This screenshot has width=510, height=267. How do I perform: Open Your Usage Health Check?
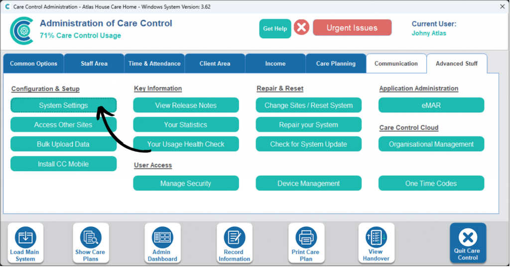point(186,144)
